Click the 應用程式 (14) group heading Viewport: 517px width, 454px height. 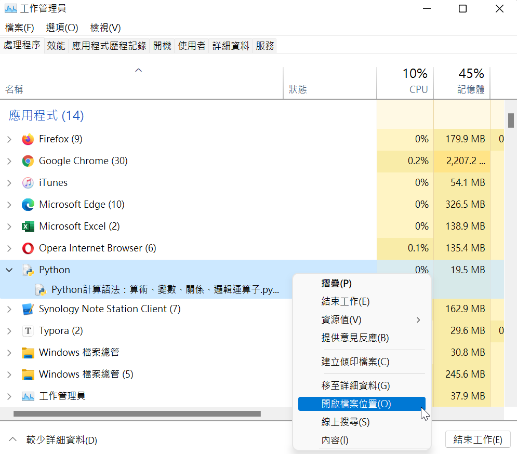(x=46, y=116)
